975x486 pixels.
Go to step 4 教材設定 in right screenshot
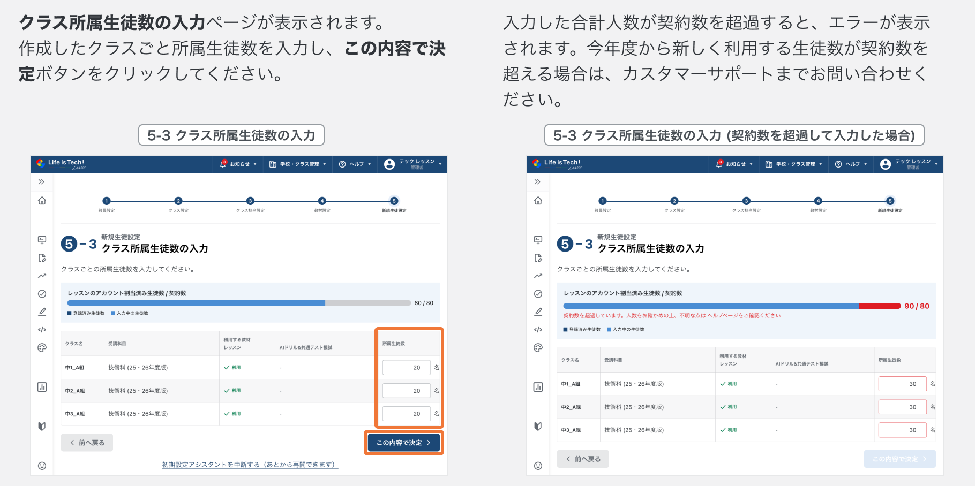click(x=818, y=201)
